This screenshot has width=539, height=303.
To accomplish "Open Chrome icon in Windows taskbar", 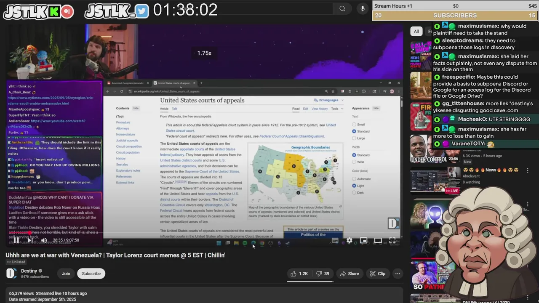I will click(262, 243).
